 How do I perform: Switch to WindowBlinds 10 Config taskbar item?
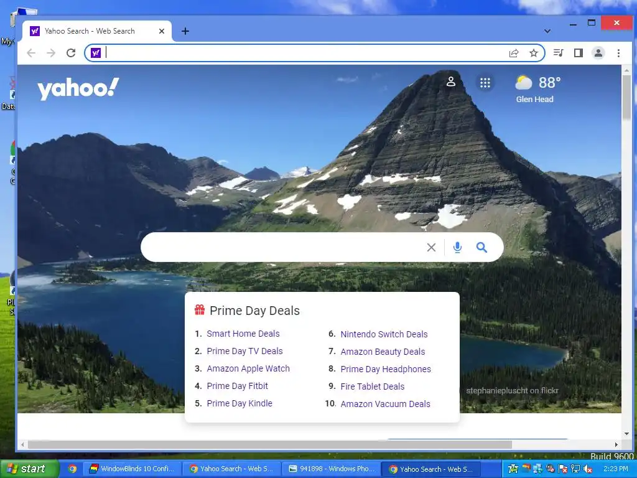coord(132,469)
